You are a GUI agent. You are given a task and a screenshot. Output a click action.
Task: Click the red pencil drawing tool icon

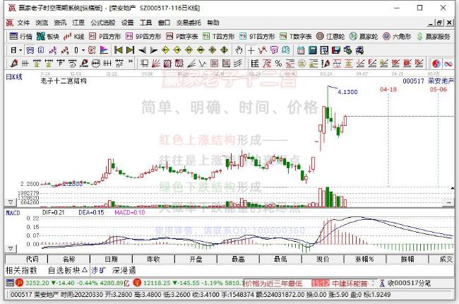pos(13,64)
